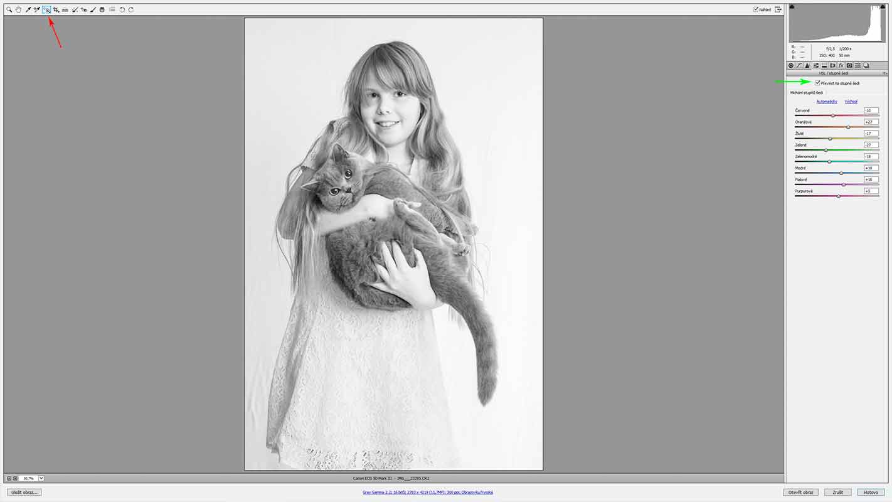Select the Crop tool
The width and height of the screenshot is (892, 502).
pyautogui.click(x=56, y=10)
